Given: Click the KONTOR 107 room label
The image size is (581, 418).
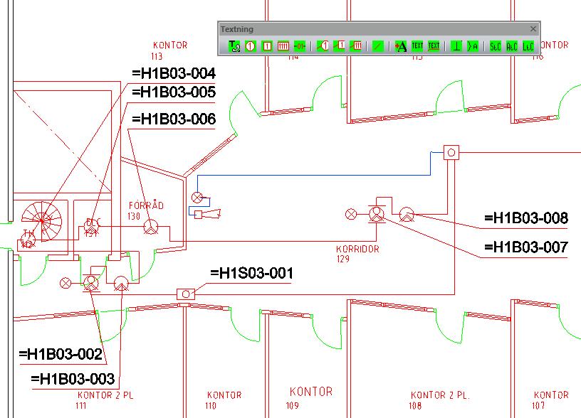Looking at the screenshot, I should [550, 400].
